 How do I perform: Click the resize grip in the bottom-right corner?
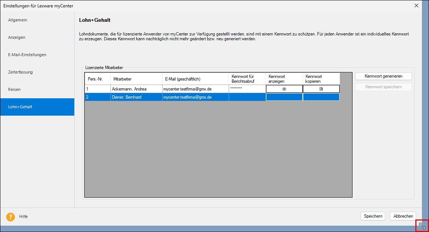point(422,226)
